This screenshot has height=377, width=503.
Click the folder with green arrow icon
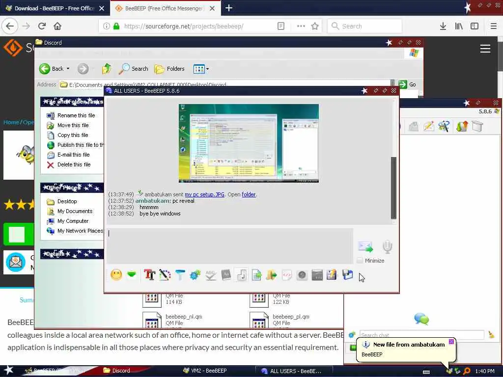(x=271, y=275)
